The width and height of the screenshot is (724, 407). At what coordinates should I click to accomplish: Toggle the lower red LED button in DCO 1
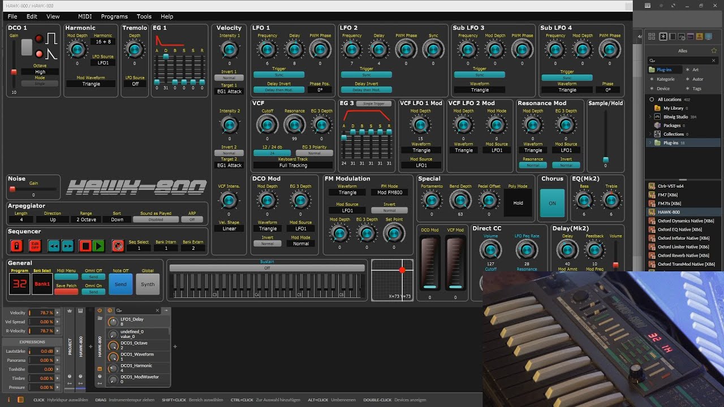pos(39,54)
